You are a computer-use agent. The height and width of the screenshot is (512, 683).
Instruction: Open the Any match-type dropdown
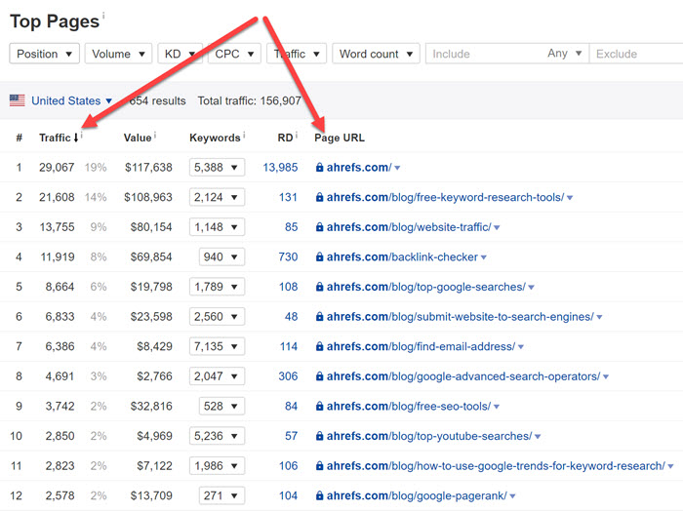coord(565,54)
